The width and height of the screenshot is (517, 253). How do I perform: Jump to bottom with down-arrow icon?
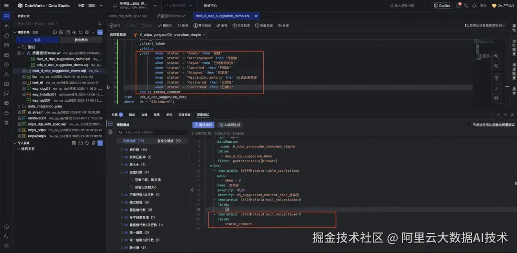pos(496,89)
